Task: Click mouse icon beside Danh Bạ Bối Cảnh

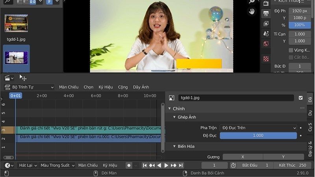Action: [185, 173]
